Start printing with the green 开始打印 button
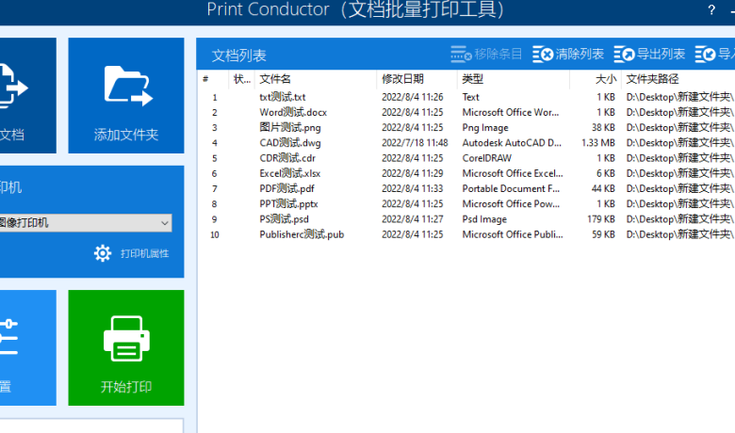 coord(126,347)
